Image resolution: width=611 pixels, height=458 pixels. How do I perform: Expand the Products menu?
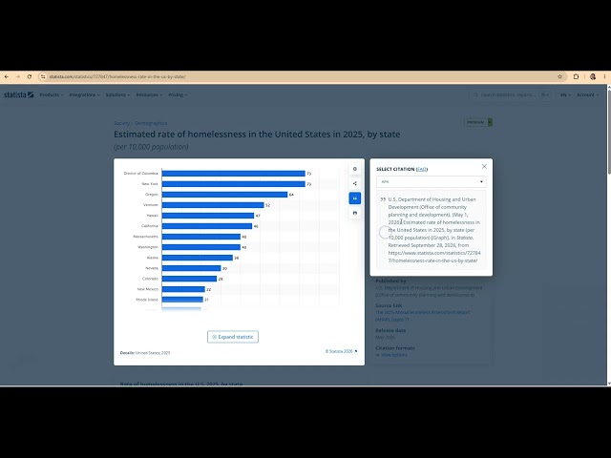52,94
